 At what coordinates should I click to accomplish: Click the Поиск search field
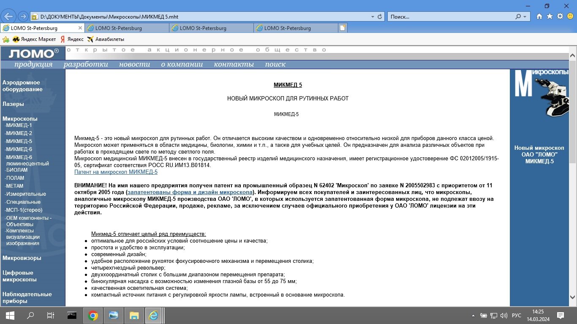(450, 16)
